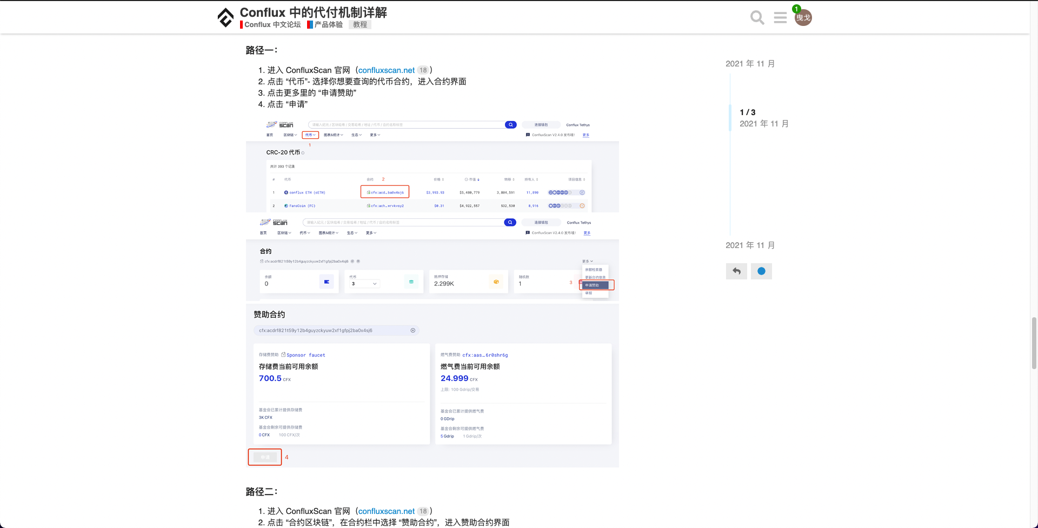Click the 路径二： heading text
Screen dimensions: 1038x528
coord(262,492)
